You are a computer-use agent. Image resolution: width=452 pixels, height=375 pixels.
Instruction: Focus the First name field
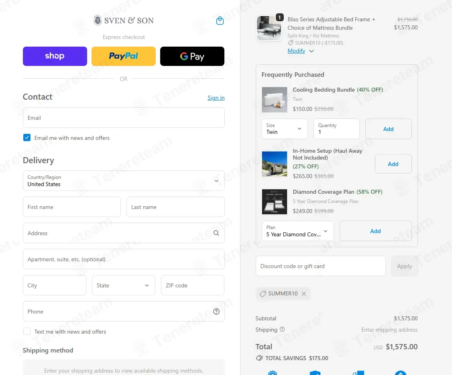pos(72,207)
